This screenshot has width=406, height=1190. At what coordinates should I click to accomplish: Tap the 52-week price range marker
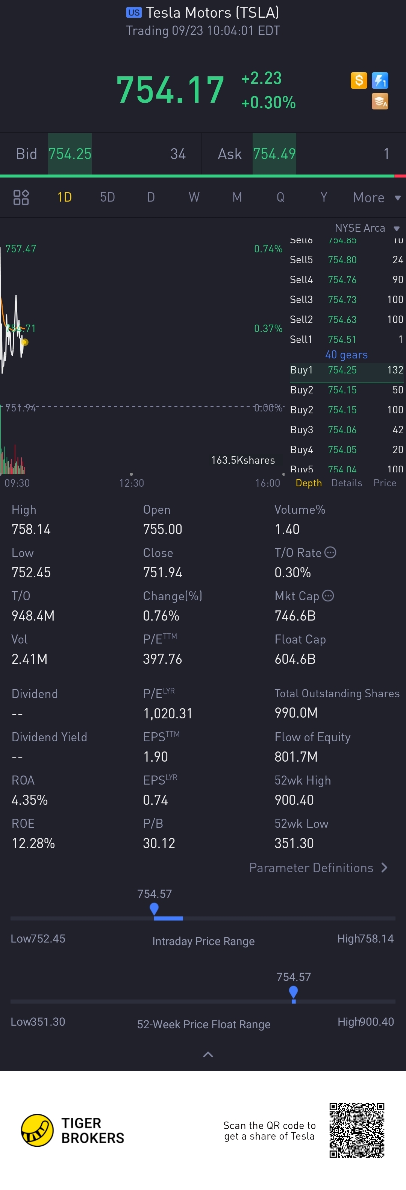point(293,992)
